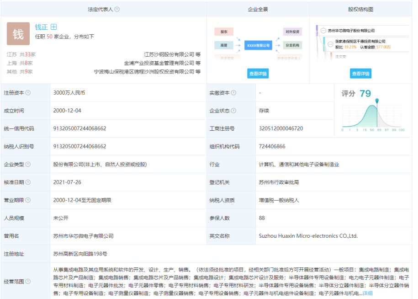
Task: Click help icon next to 企业类型
Action: 28,164
